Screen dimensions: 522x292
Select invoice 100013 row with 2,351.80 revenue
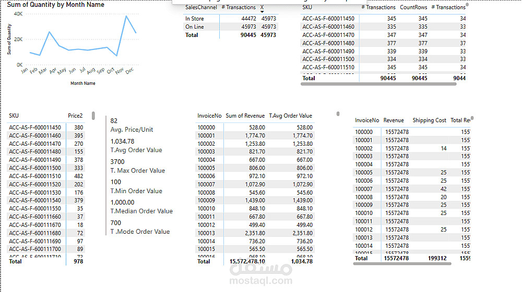pyautogui.click(x=255, y=233)
